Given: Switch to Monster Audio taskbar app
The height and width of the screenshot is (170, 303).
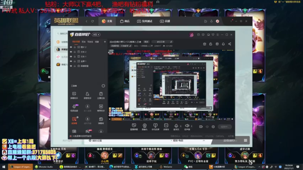Looking at the screenshot, I should pyautogui.click(x=44, y=167).
